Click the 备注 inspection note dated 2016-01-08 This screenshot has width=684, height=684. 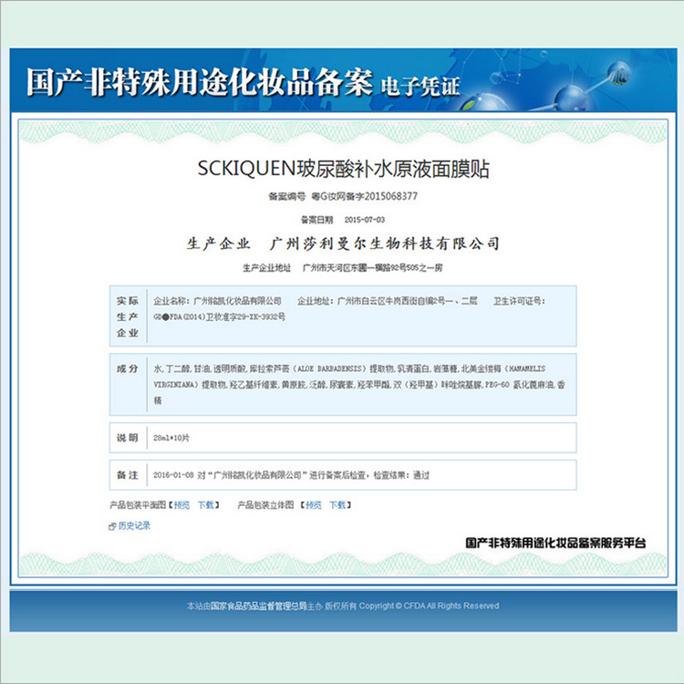(x=292, y=475)
